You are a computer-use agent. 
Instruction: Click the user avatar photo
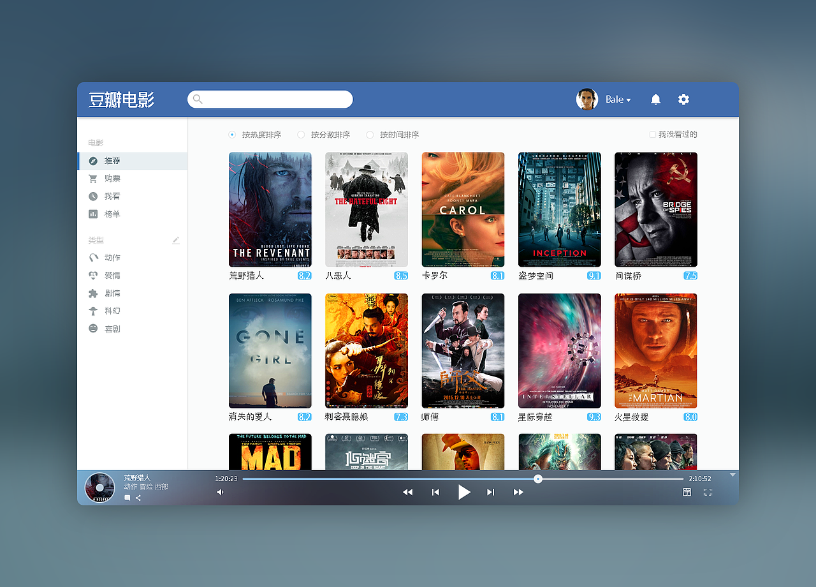pyautogui.click(x=587, y=99)
